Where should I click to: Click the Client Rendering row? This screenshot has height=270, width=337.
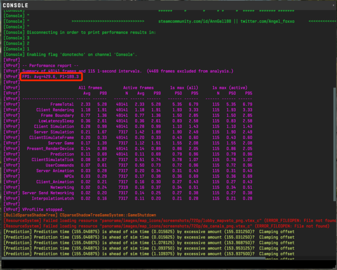[x=151, y=109]
